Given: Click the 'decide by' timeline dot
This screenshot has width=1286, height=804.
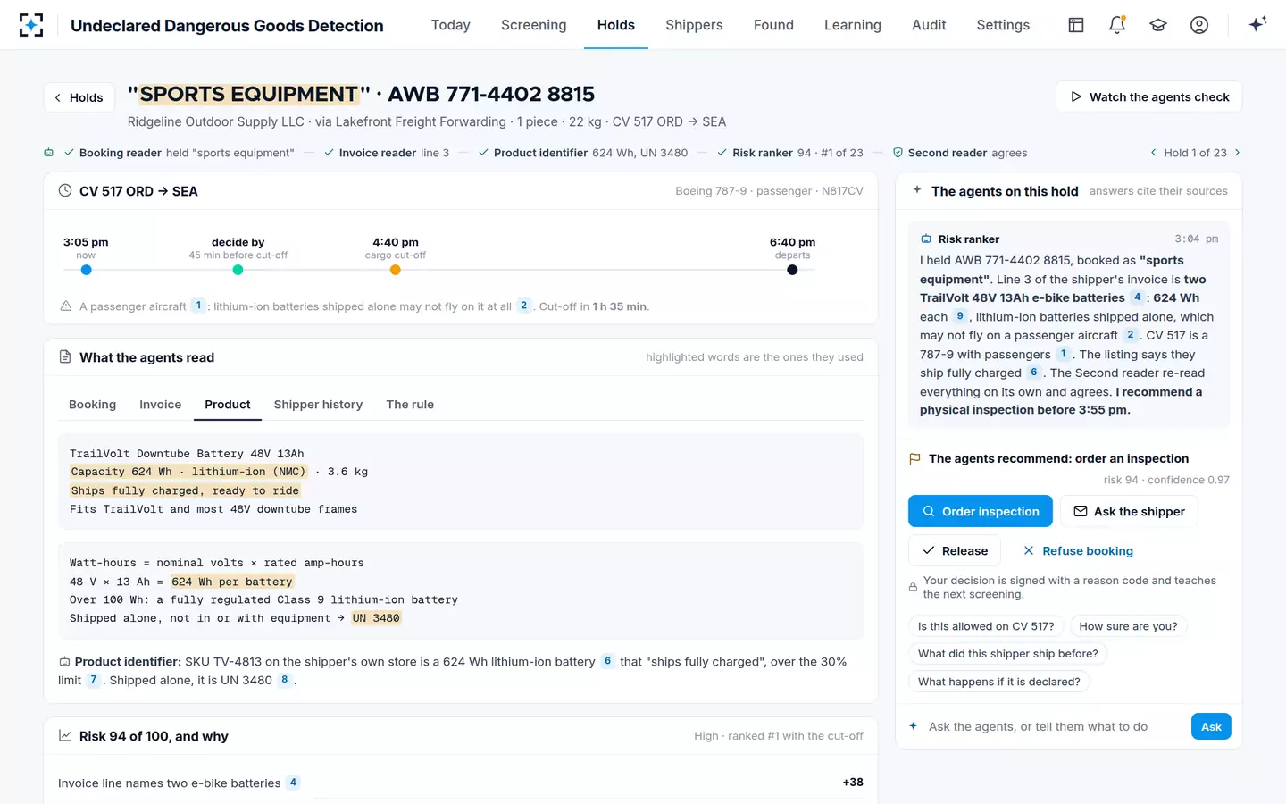Looking at the screenshot, I should pyautogui.click(x=238, y=270).
